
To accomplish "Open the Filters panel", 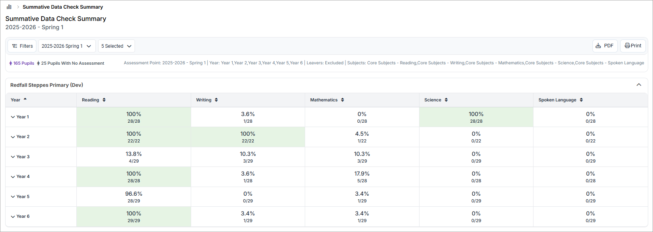I will [22, 46].
